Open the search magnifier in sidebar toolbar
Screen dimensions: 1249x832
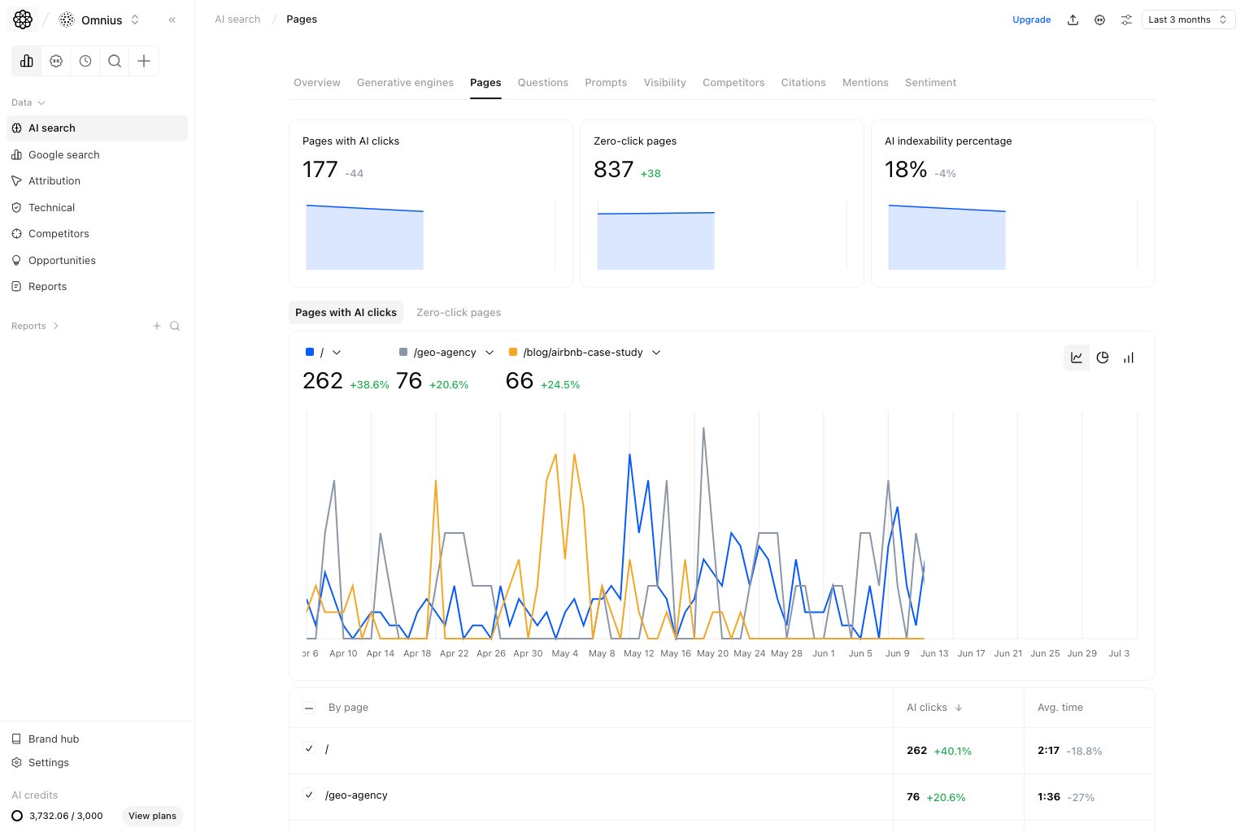click(x=115, y=61)
